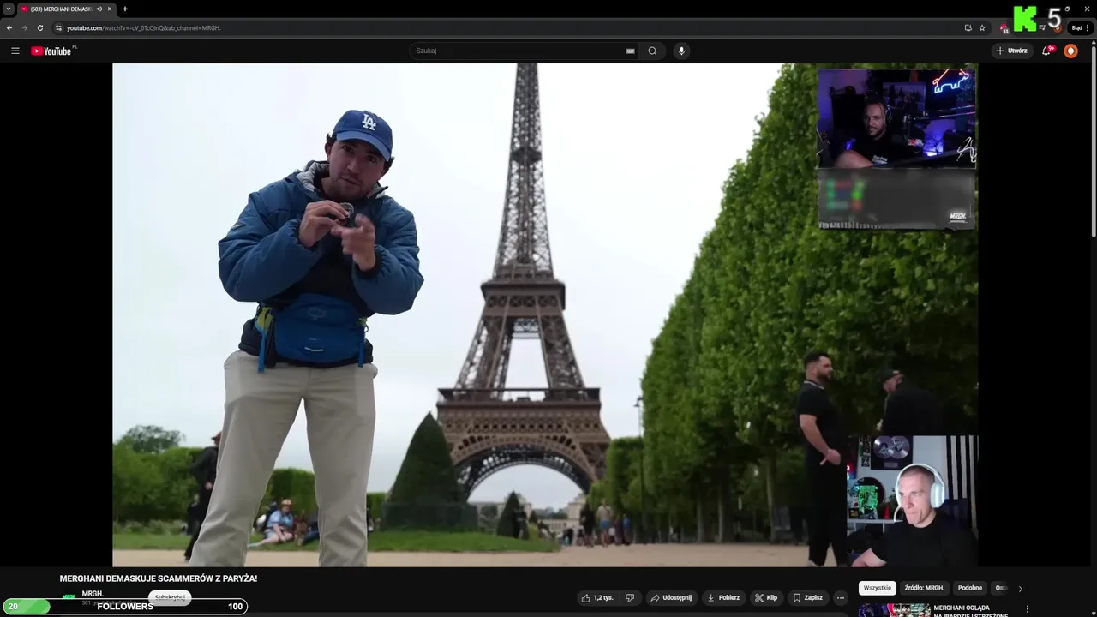Screen dimensions: 1097x617
Task: Click the video player to pause
Action: pos(545,314)
